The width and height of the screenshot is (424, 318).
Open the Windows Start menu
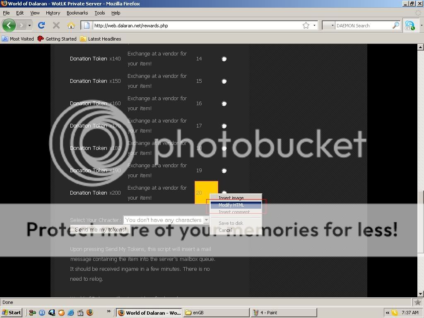click(11, 313)
